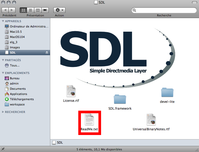
Task: Go forward with the right arrow button
Action: point(12,10)
